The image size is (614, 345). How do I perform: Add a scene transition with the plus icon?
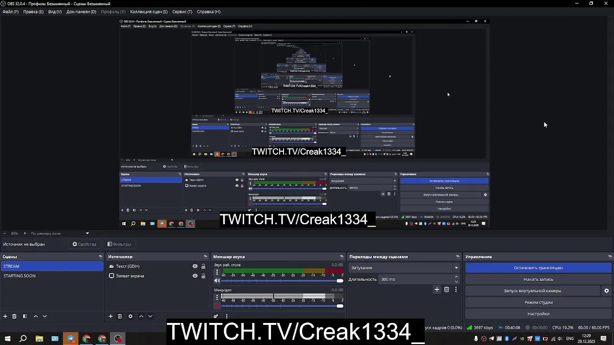[x=437, y=289]
